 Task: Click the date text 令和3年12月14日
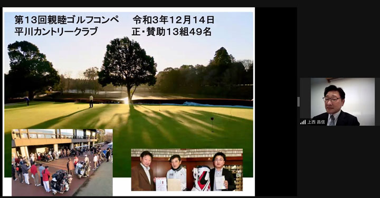point(173,20)
